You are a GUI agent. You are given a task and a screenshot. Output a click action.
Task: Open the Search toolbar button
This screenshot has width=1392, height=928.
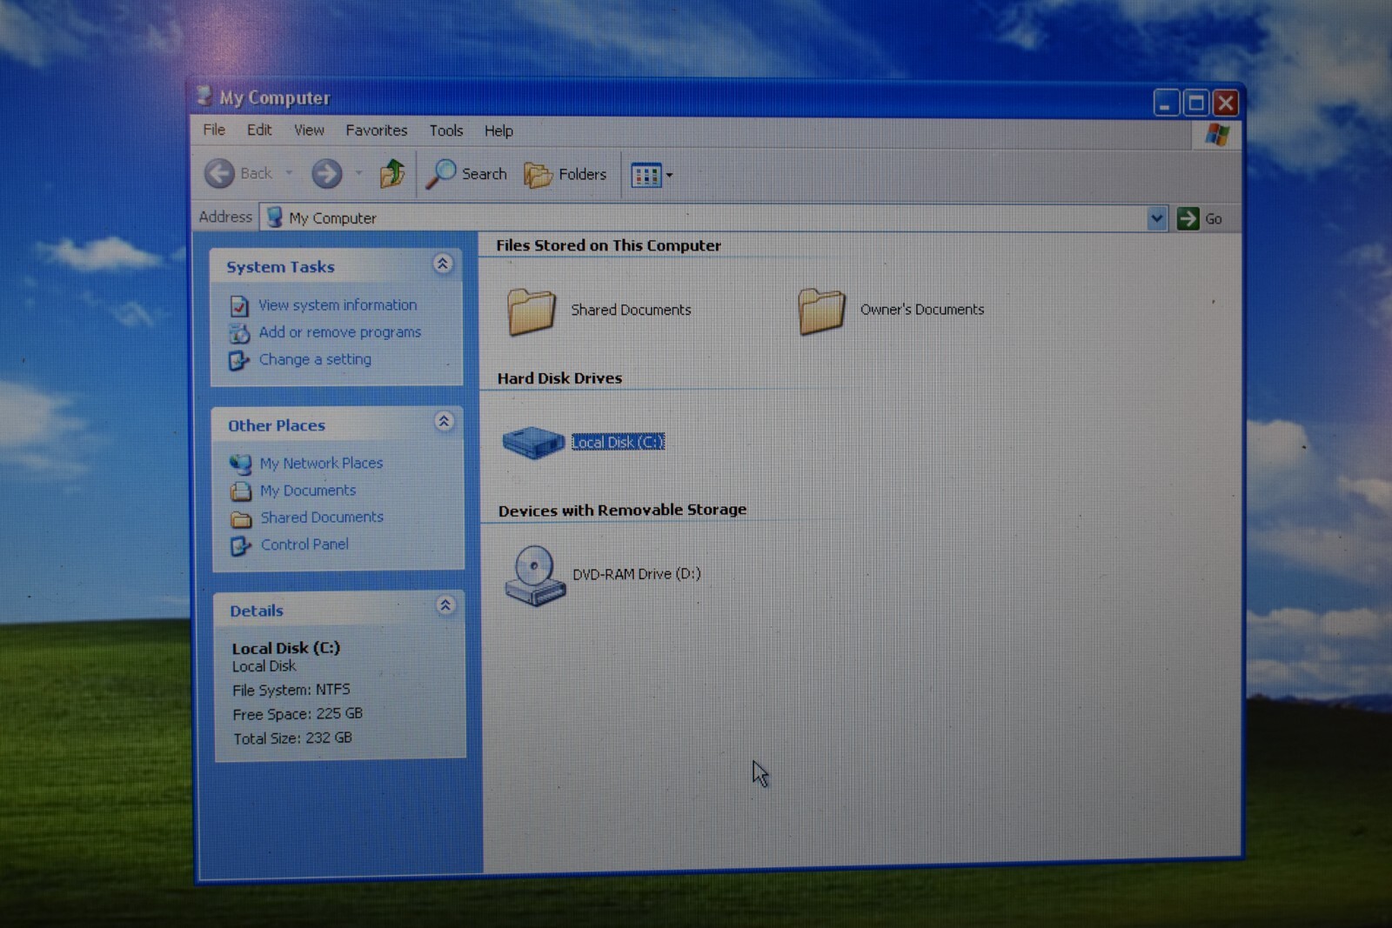[466, 174]
